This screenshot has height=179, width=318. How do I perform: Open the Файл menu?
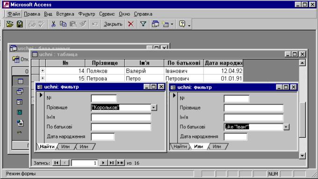click(x=14, y=14)
